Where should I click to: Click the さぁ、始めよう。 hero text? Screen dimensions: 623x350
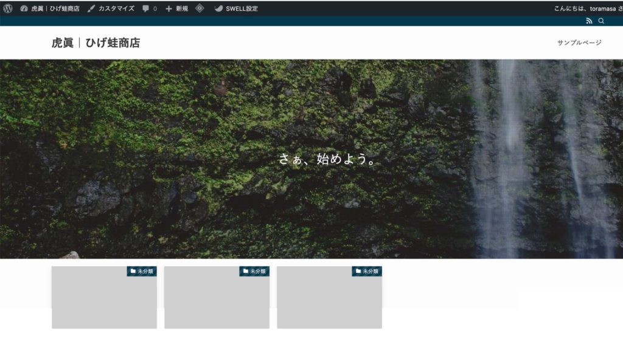326,159
